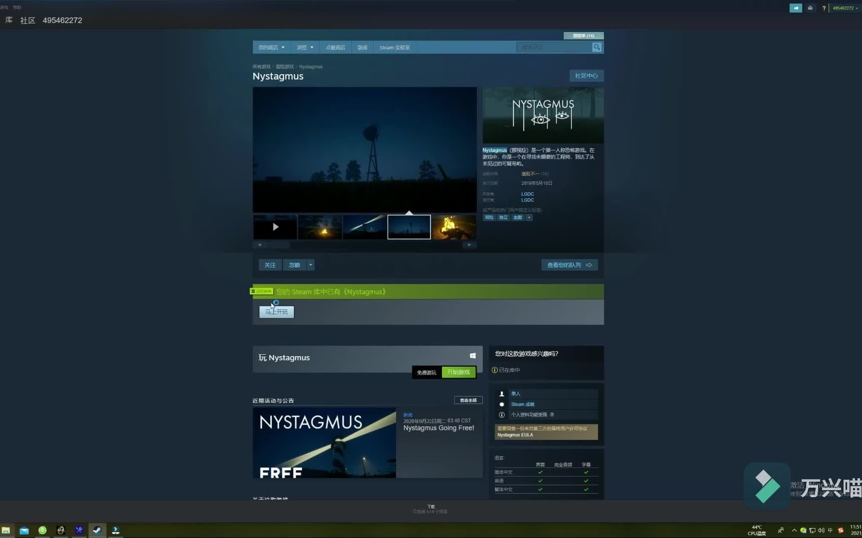
Task: Show hidden system tray icons chevron
Action: click(x=794, y=531)
